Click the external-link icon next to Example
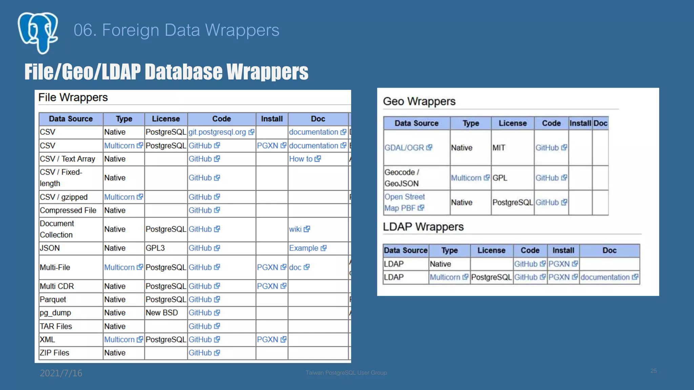 [x=324, y=248]
